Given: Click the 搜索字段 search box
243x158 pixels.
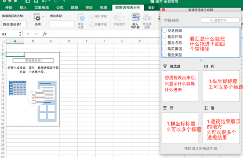Looking at the screenshot, I should pyautogui.click(x=220, y=20).
